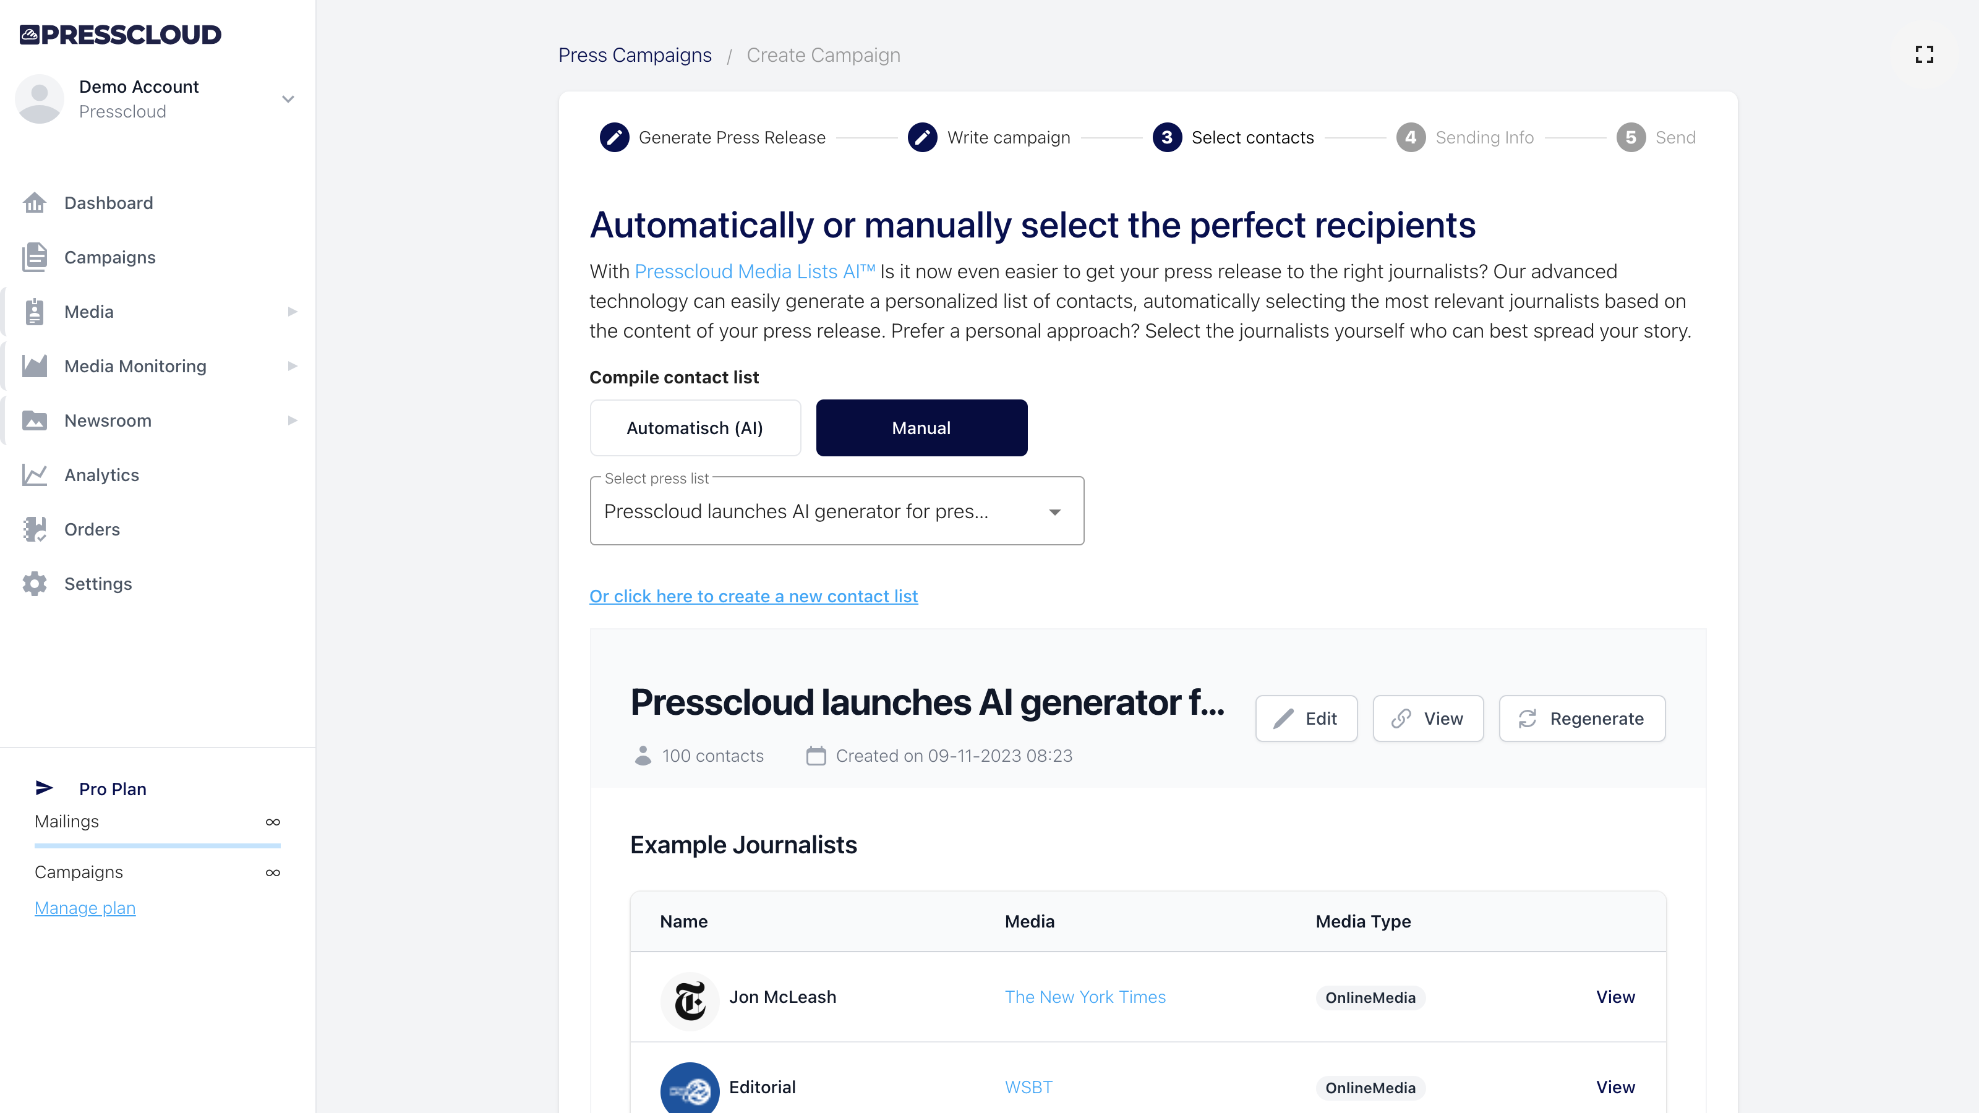
Task: Click the completed Generate Press Release step indicator
Action: pos(614,137)
